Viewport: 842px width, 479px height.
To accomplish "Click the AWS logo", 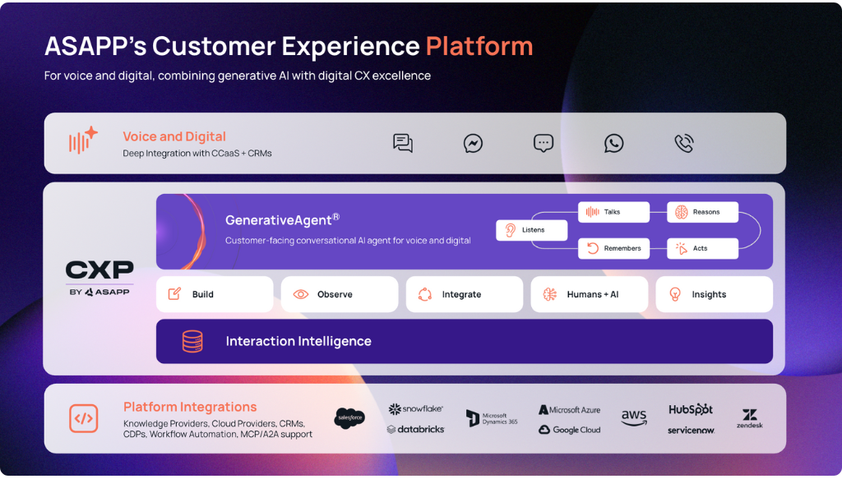I will (x=634, y=418).
